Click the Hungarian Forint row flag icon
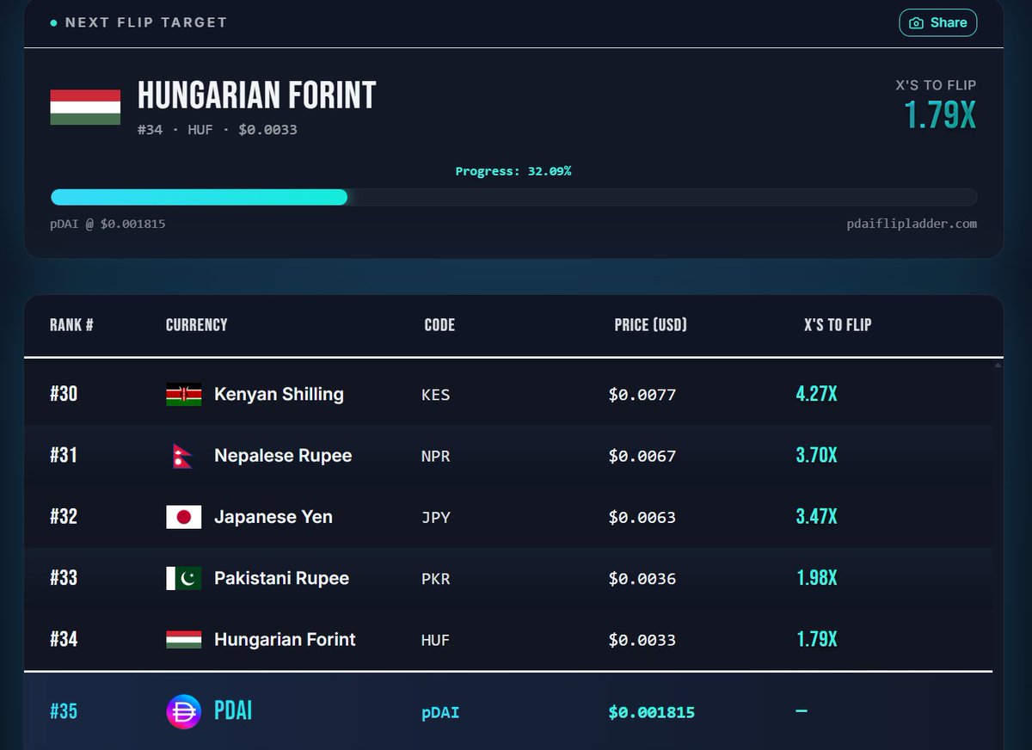 point(184,640)
